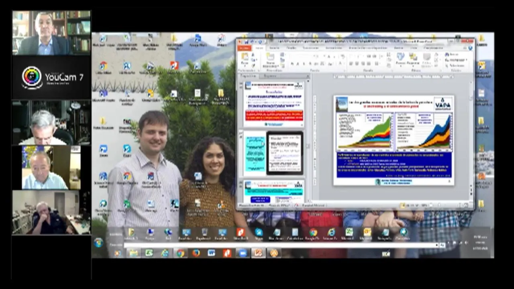Image resolution: width=514 pixels, height=289 pixels.
Task: Select the bottom participant video thumbnail
Action: 51,212
